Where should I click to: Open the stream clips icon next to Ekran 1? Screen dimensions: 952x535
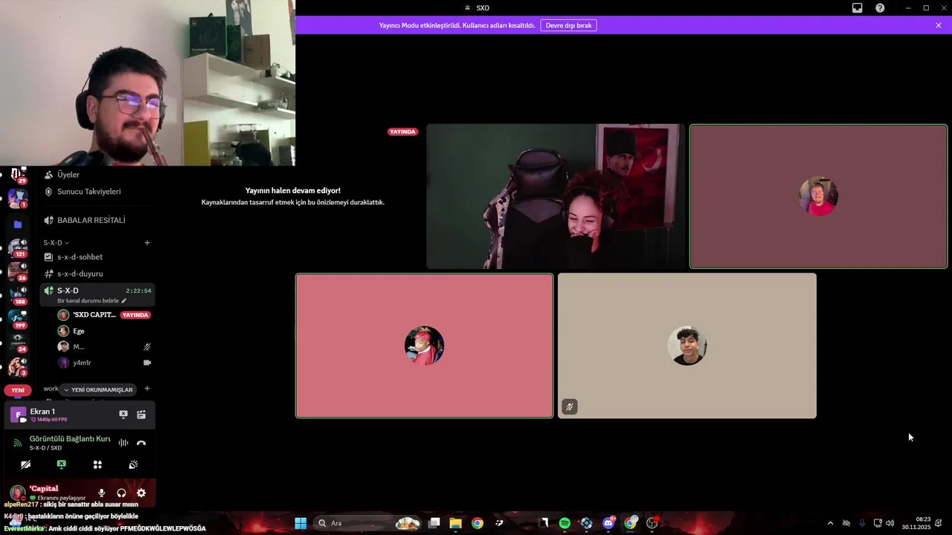[141, 415]
